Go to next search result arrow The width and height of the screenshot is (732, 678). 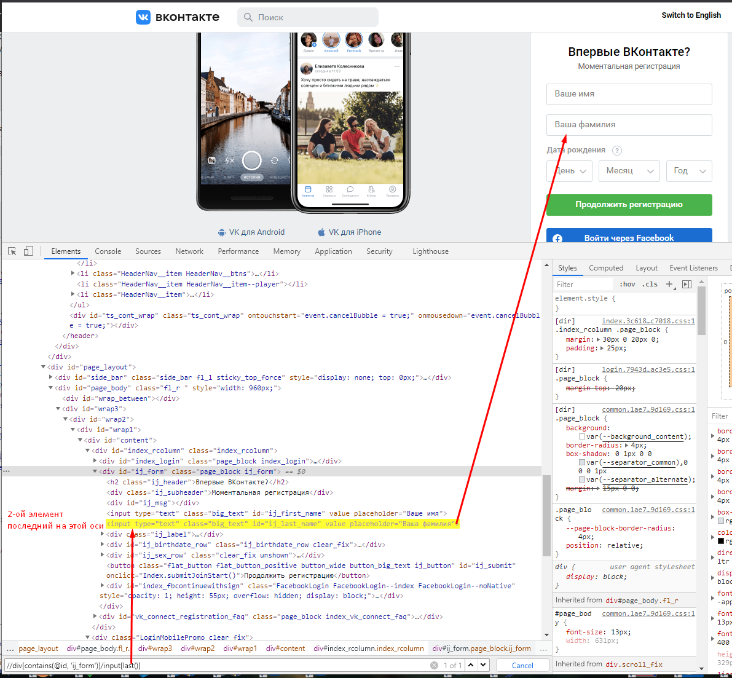pyautogui.click(x=482, y=665)
